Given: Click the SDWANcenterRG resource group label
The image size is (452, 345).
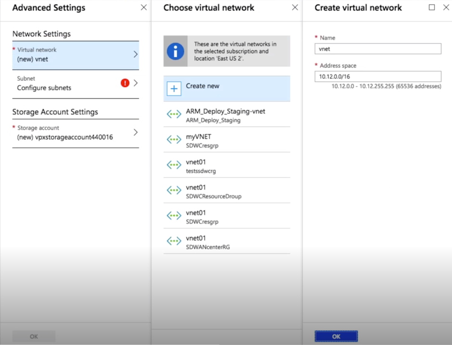Looking at the screenshot, I should [208, 247].
